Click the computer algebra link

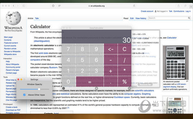pyautogui.click(x=132, y=94)
